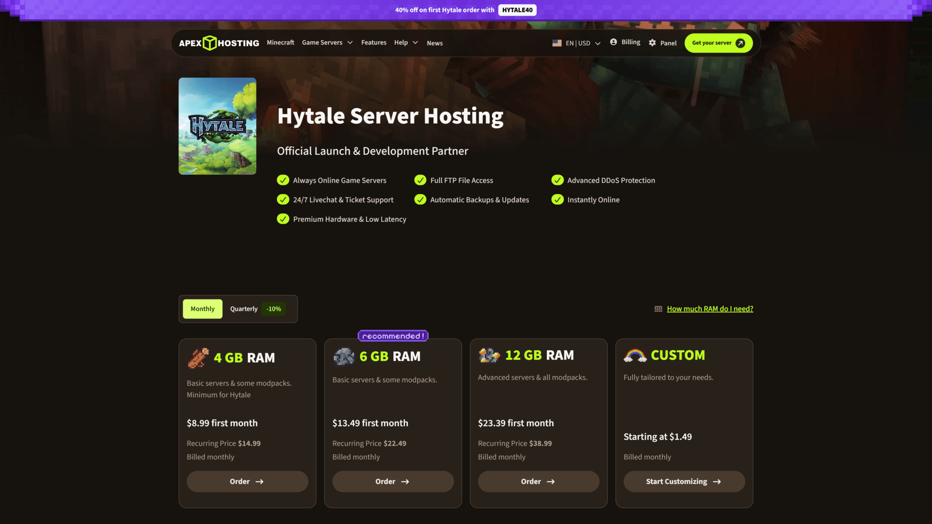Viewport: 932px width, 524px height.
Task: Click the $8.99 first month price
Action: (x=222, y=423)
